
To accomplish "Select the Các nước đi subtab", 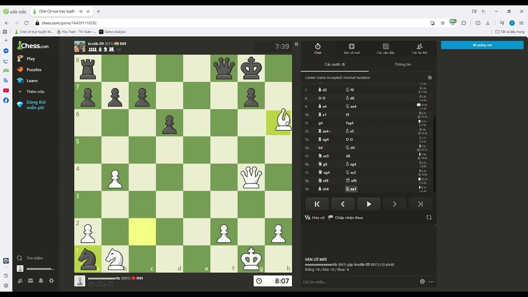I will click(x=335, y=64).
